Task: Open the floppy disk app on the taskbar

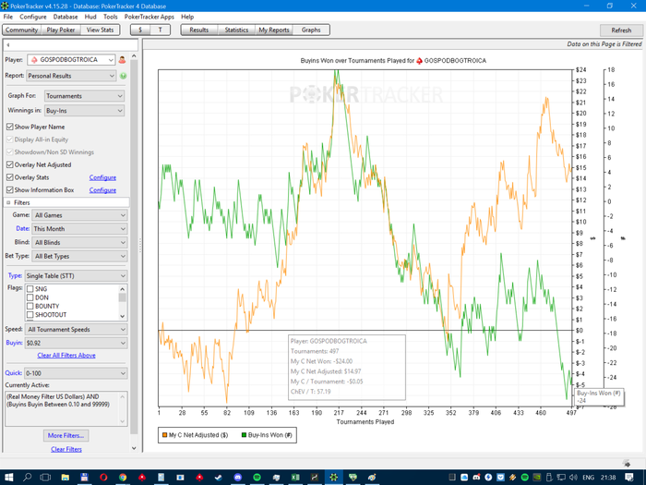Action: tap(84, 478)
